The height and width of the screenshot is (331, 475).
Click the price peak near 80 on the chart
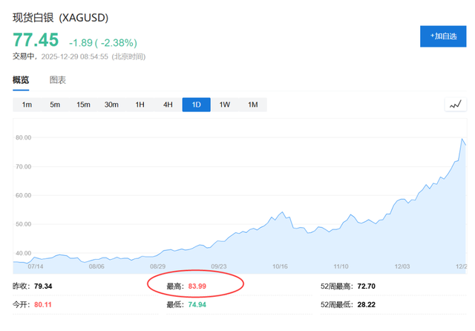click(462, 139)
